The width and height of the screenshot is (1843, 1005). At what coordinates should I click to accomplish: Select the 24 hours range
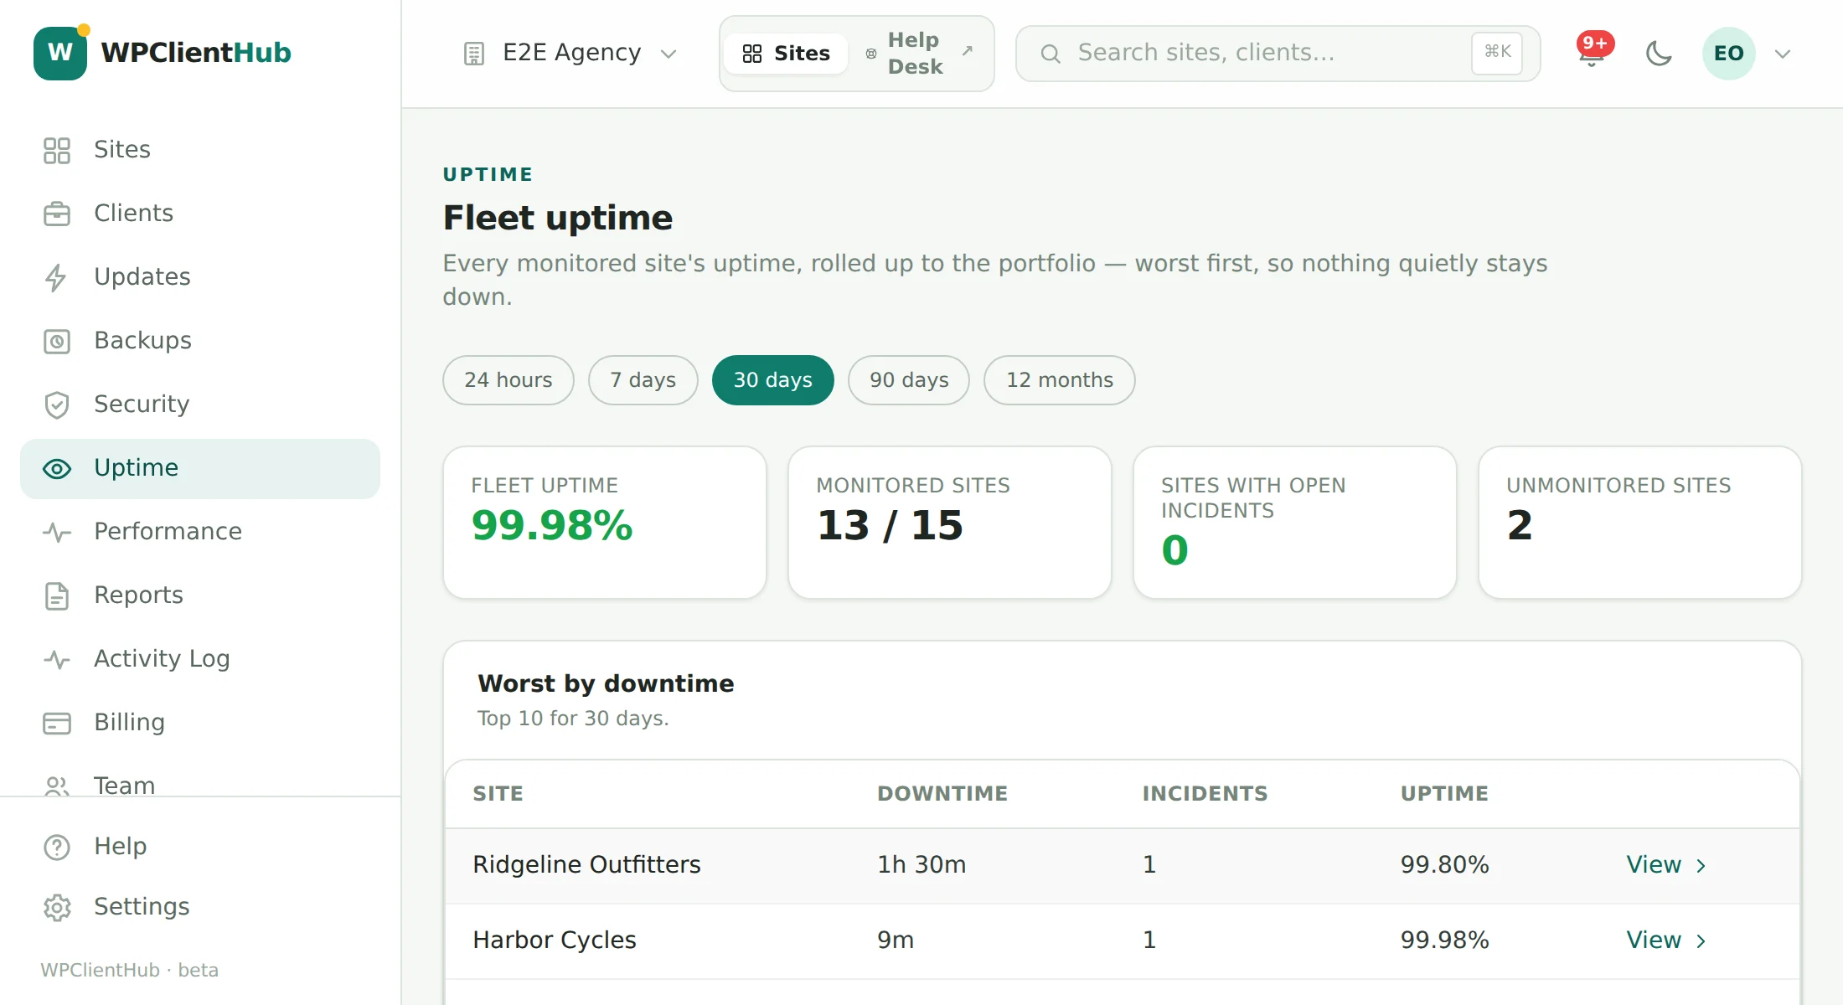click(509, 380)
